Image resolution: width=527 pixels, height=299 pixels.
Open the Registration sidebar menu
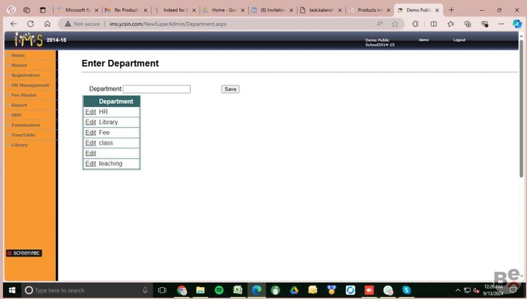(x=25, y=75)
